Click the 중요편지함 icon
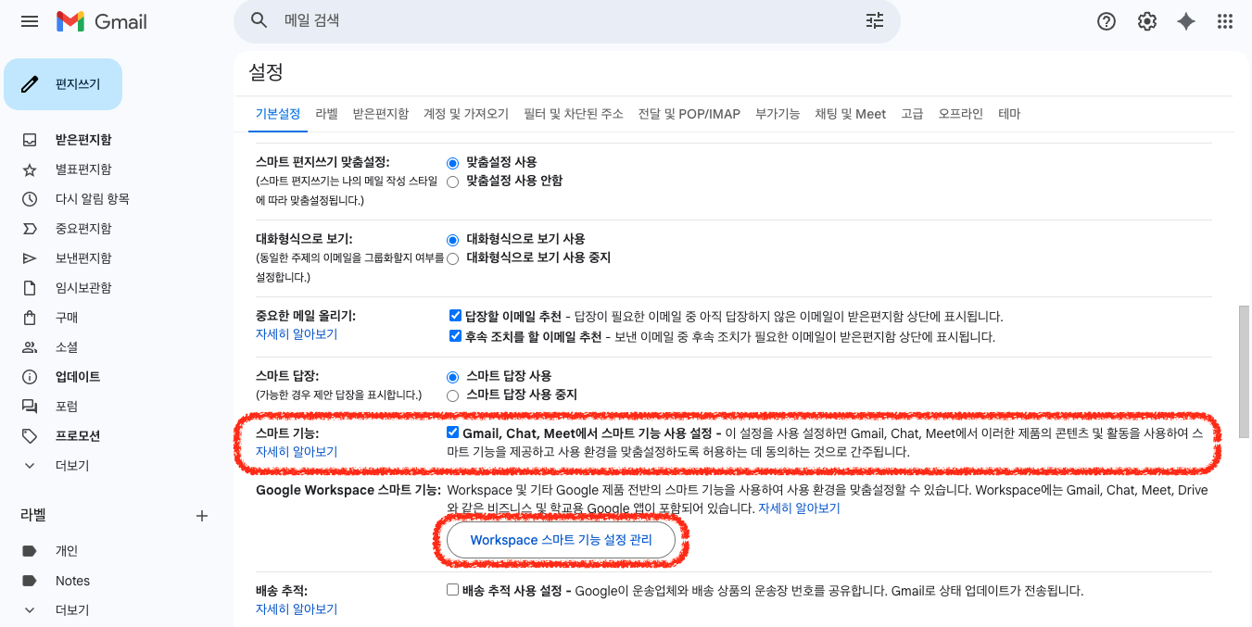The width and height of the screenshot is (1252, 627). [x=30, y=229]
